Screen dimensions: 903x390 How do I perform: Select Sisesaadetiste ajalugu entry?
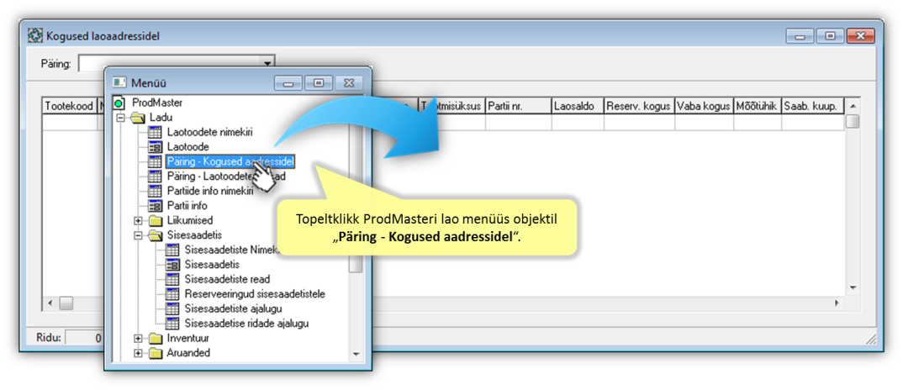[233, 308]
